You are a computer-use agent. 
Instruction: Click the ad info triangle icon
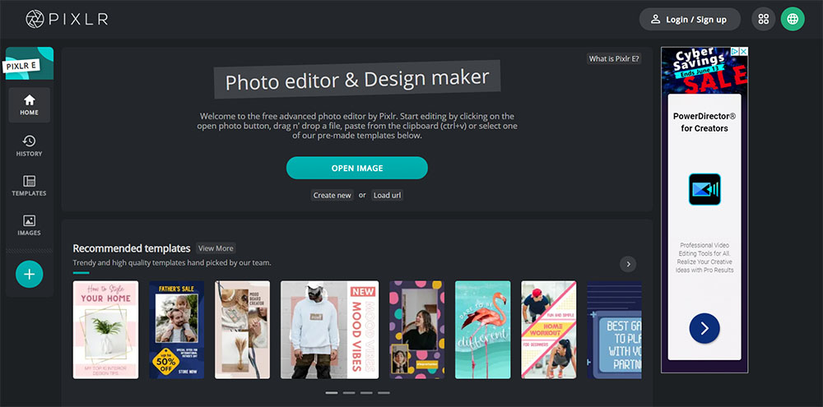pos(735,52)
